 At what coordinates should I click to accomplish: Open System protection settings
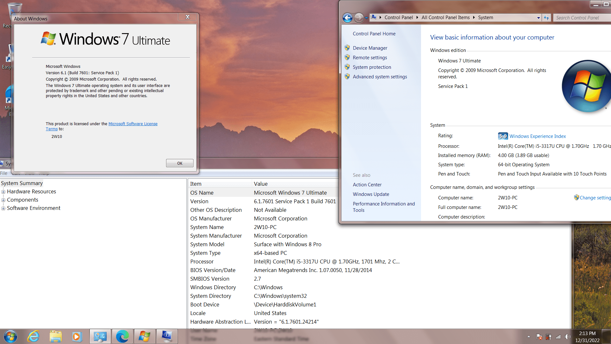372,67
